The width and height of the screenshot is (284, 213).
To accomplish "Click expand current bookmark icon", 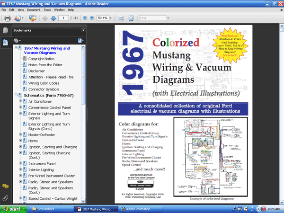I will pos(80,41).
